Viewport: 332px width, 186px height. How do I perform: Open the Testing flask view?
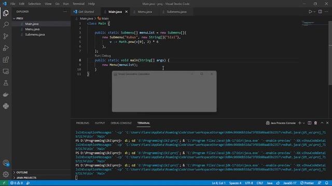[x=6, y=83]
